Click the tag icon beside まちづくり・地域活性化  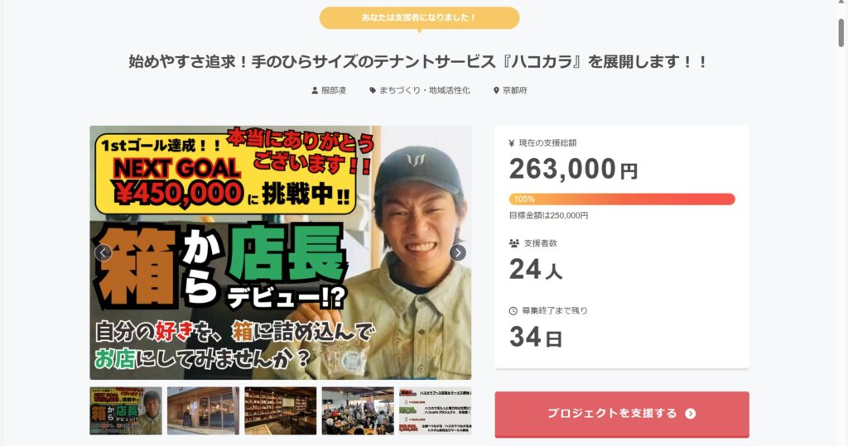coord(373,91)
